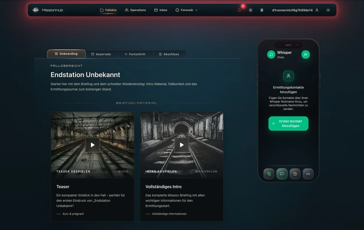
Task: Open Operations in the navigation
Action: point(135,10)
